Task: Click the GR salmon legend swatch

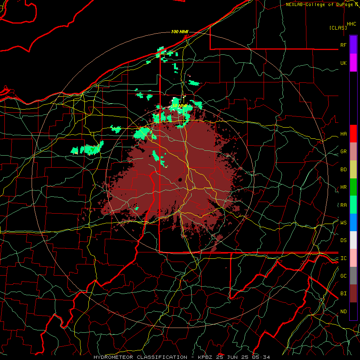Action: [x=353, y=152]
